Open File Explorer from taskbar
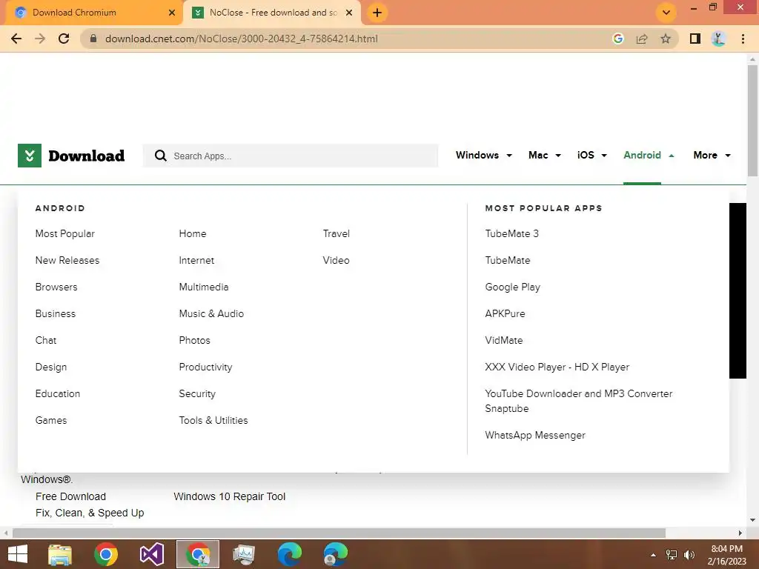This screenshot has height=569, width=759. coord(60,554)
